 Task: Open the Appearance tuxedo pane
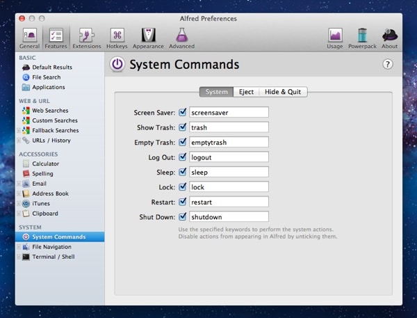[x=148, y=38]
